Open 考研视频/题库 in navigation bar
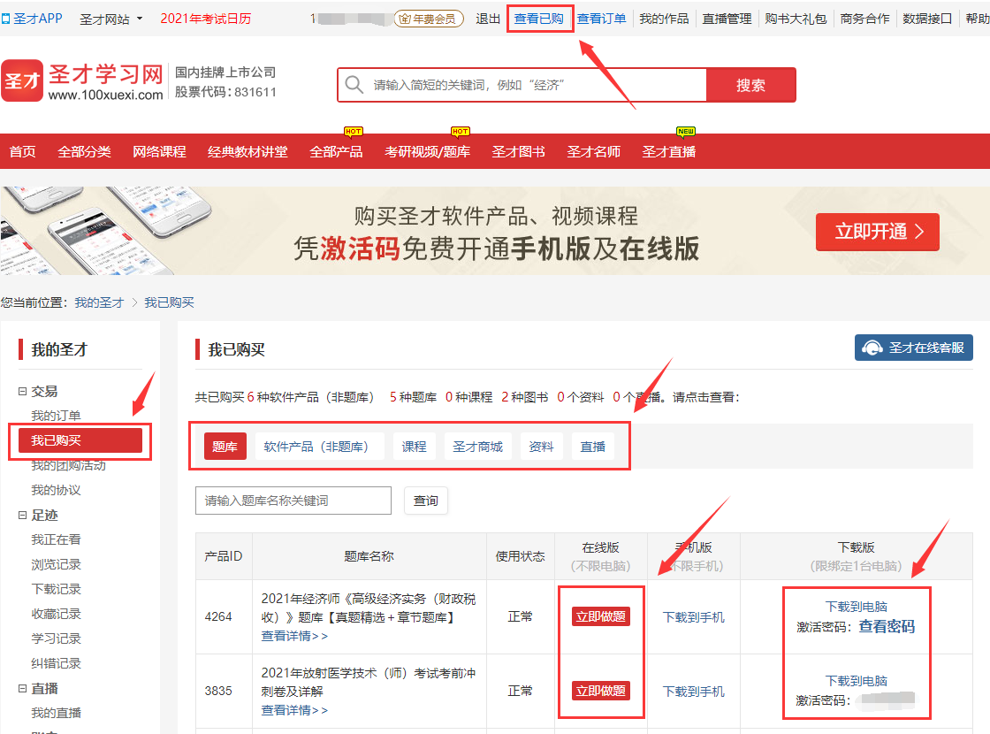This screenshot has width=990, height=734. click(427, 151)
